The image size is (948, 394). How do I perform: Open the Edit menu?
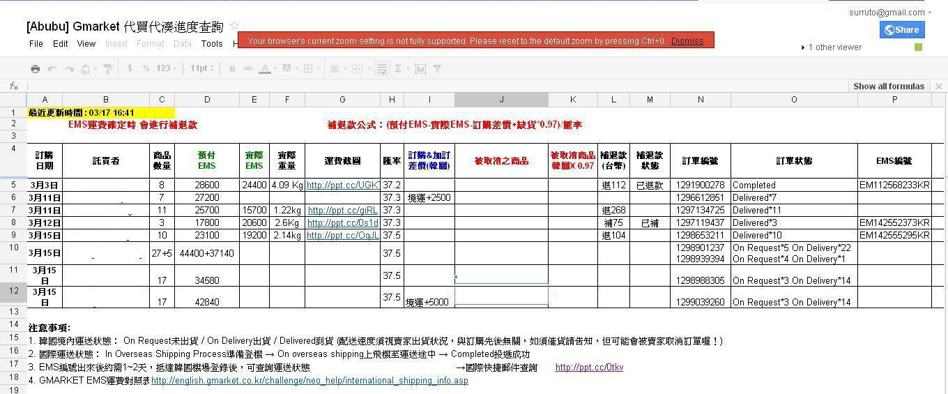pos(61,43)
